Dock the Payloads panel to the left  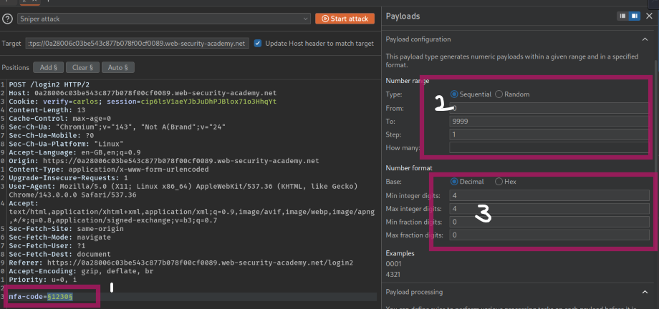(623, 16)
